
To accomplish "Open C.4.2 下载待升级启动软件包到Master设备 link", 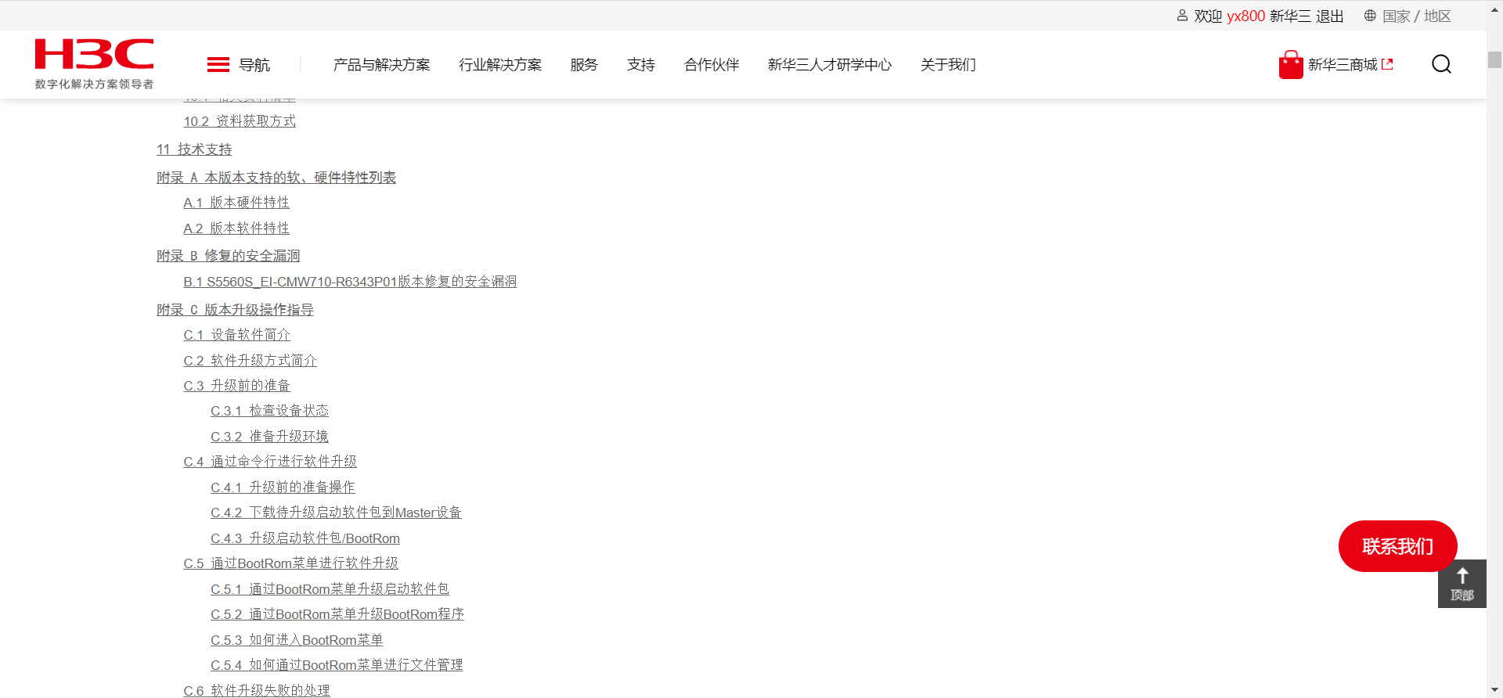I will coord(336,513).
